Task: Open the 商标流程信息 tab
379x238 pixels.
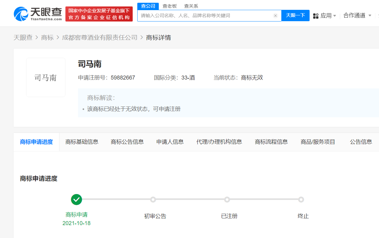Action: tap(272, 142)
